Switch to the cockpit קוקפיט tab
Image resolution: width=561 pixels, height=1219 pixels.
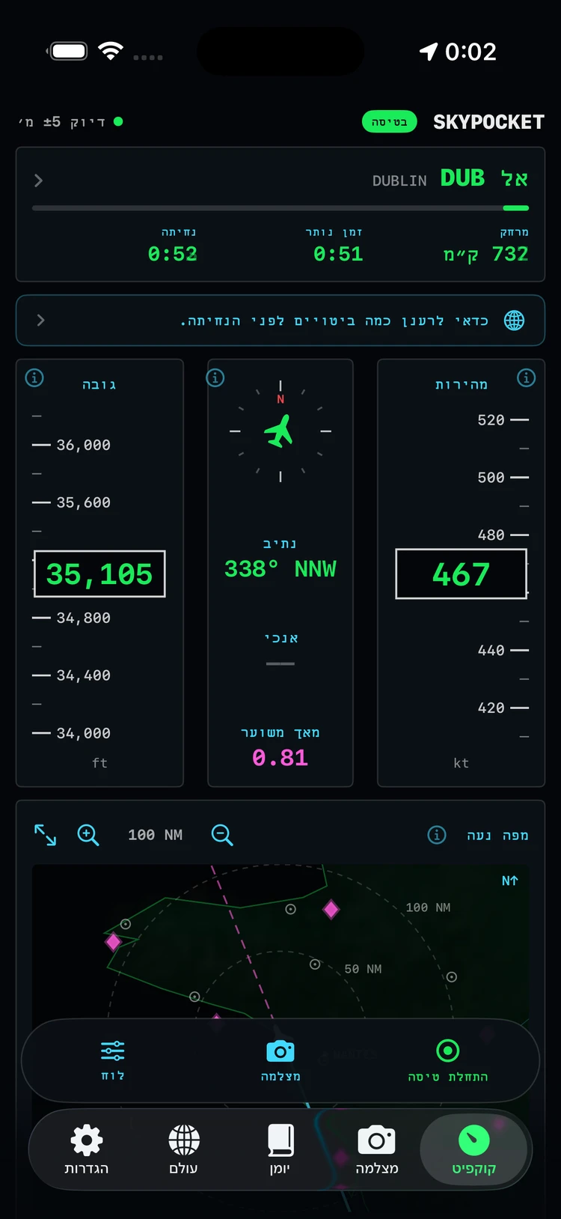click(x=474, y=1151)
